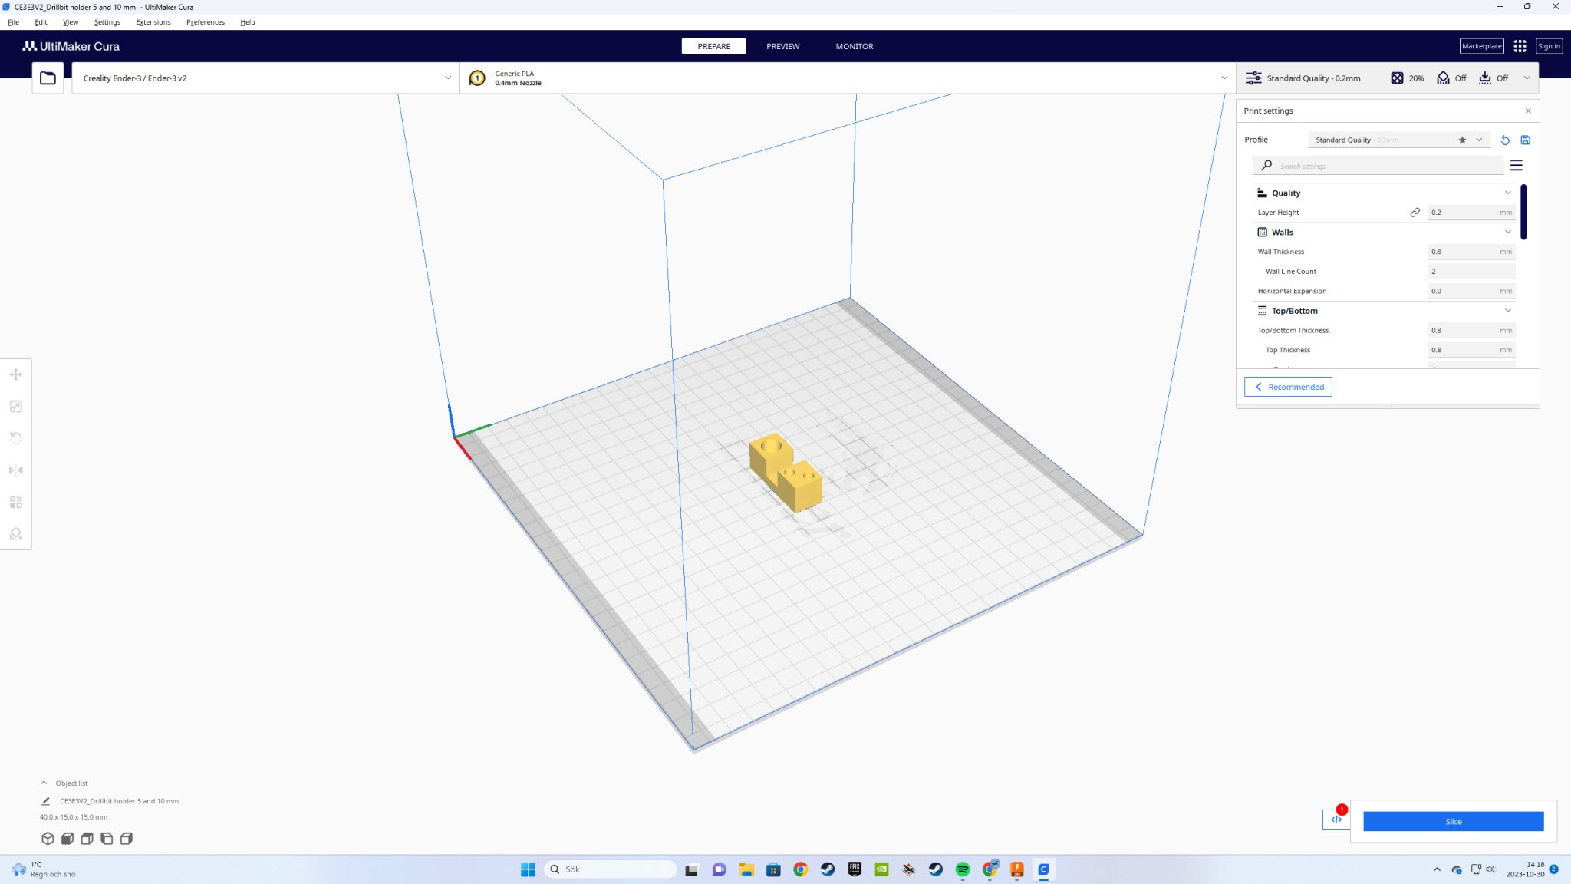Reset profile changes icon
Screen dimensions: 1571x884
pos(1505,140)
